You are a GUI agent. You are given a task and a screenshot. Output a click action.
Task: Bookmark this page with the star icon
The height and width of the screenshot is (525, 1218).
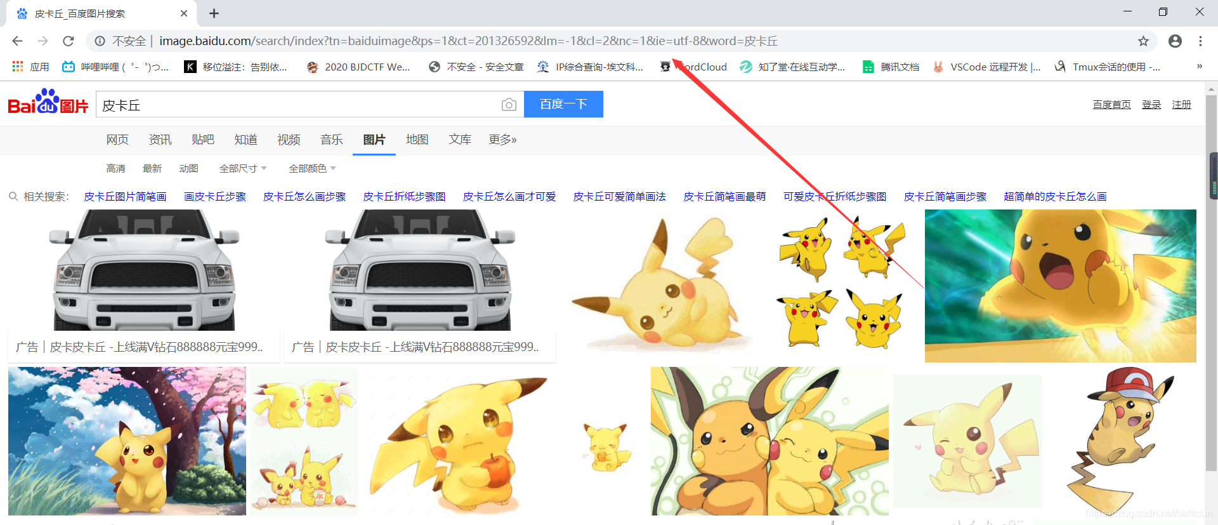pyautogui.click(x=1143, y=41)
